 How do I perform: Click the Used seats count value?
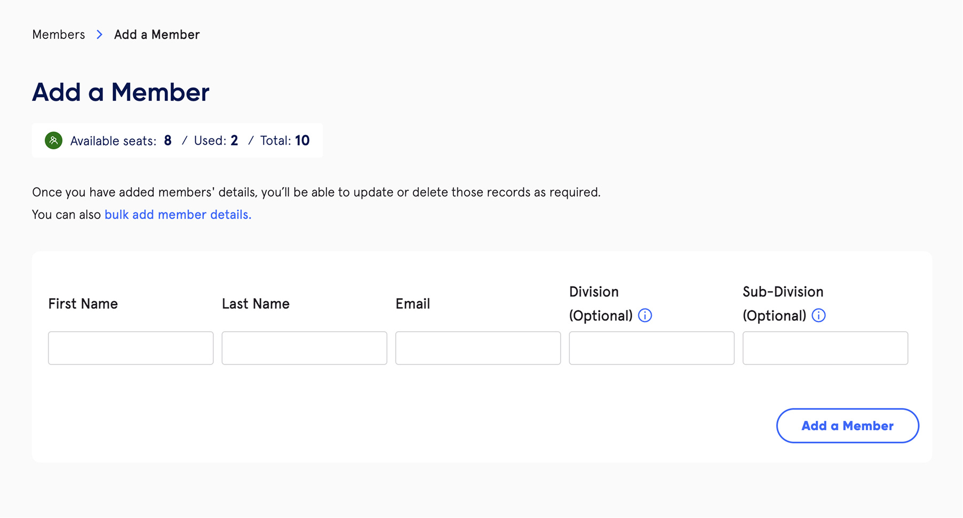[x=234, y=140]
